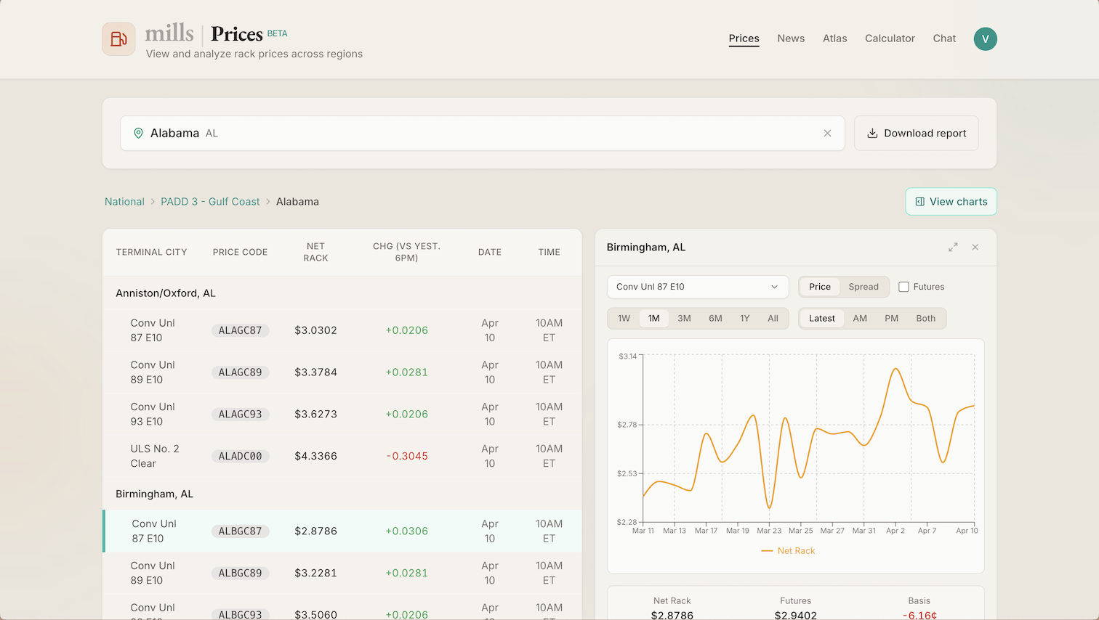Clear the Alabama search using the X icon
Viewport: 1099px width, 620px height.
tap(827, 133)
